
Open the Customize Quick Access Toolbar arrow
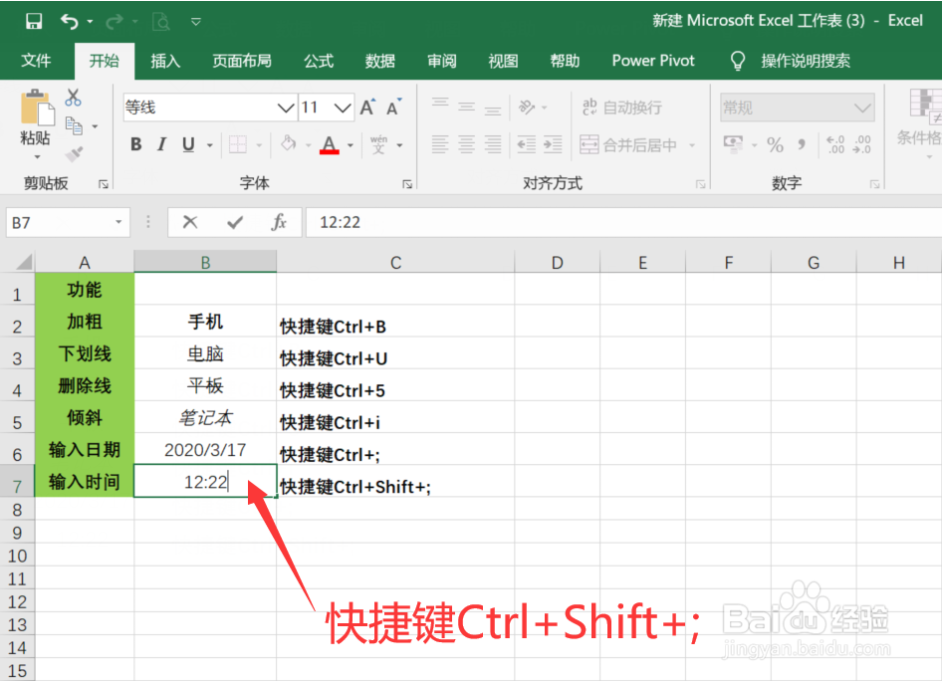196,22
